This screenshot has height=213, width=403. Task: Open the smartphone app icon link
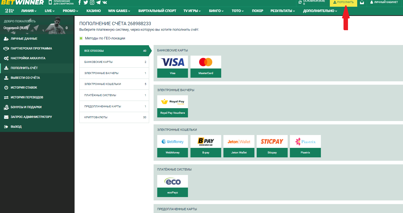(50, 3)
